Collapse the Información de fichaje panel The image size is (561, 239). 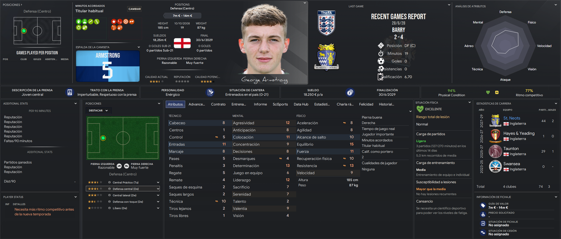tap(556, 197)
